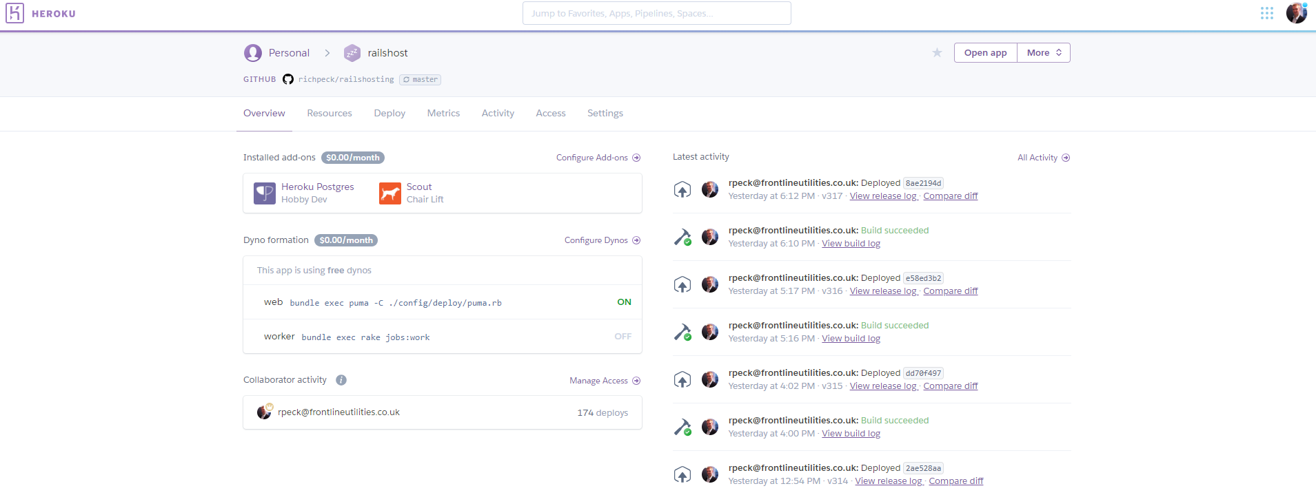The image size is (1316, 495).
Task: Click the arrow icon beside Manage Access
Action: [x=636, y=381]
